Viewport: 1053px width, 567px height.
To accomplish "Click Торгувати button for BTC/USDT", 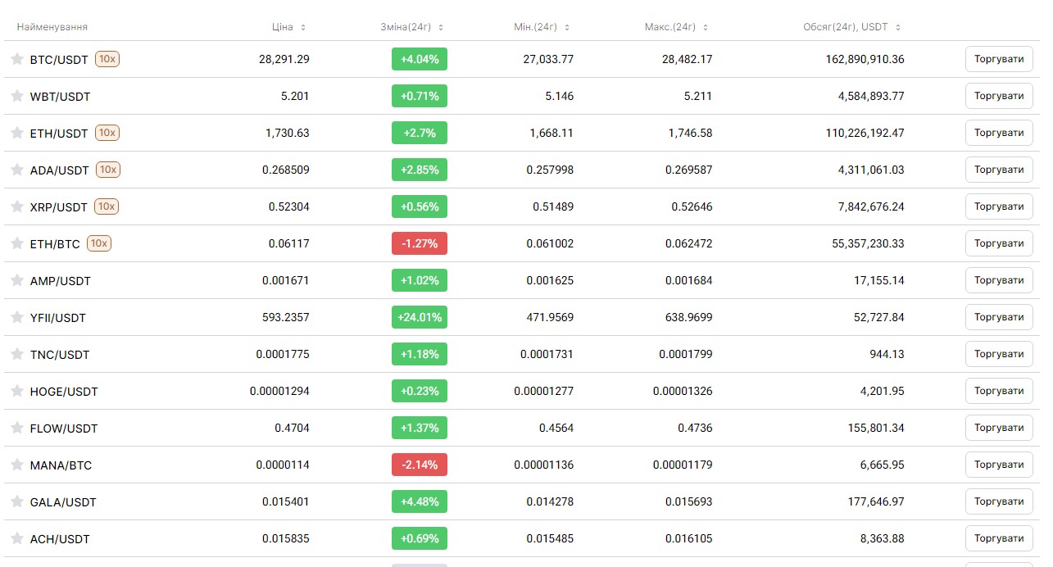I will click(x=999, y=59).
